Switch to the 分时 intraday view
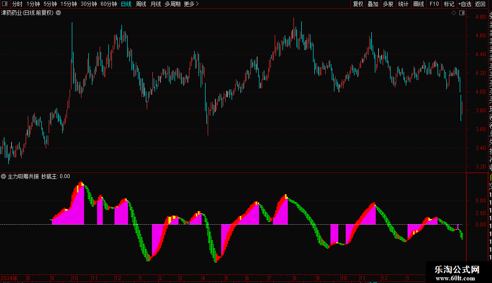This screenshot has height=283, width=492. [17, 4]
